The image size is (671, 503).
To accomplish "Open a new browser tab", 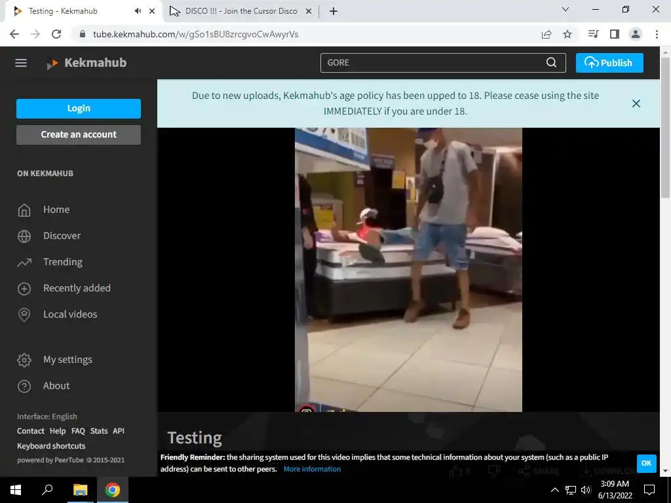I will [334, 11].
